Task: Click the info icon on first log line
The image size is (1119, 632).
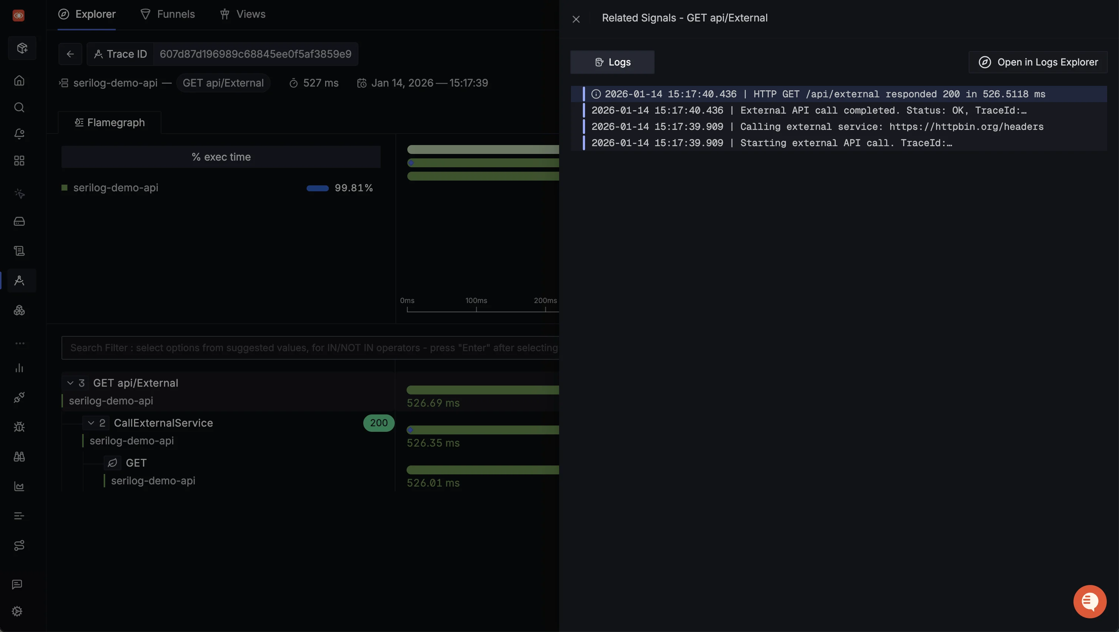Action: coord(596,94)
